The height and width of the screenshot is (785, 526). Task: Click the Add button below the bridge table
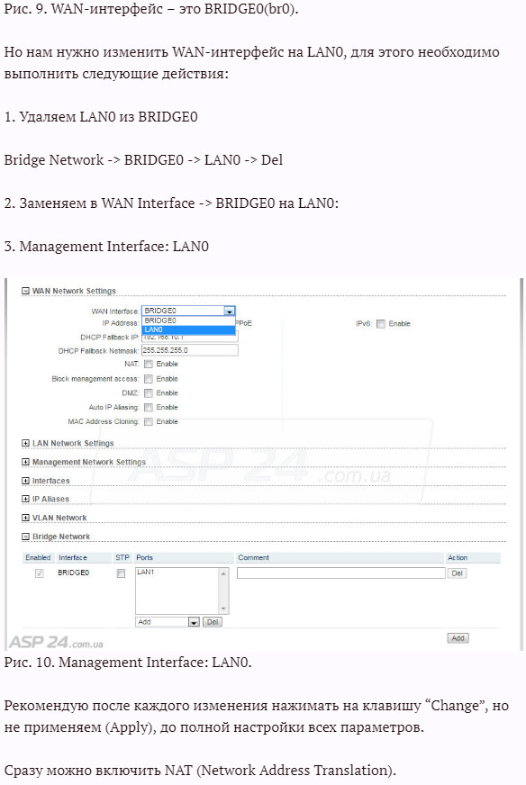click(x=458, y=637)
